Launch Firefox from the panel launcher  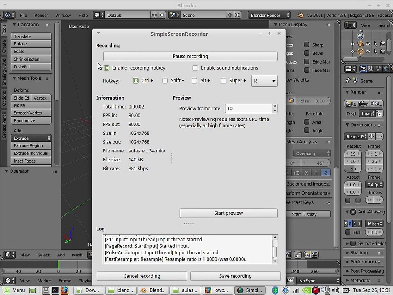point(64,290)
